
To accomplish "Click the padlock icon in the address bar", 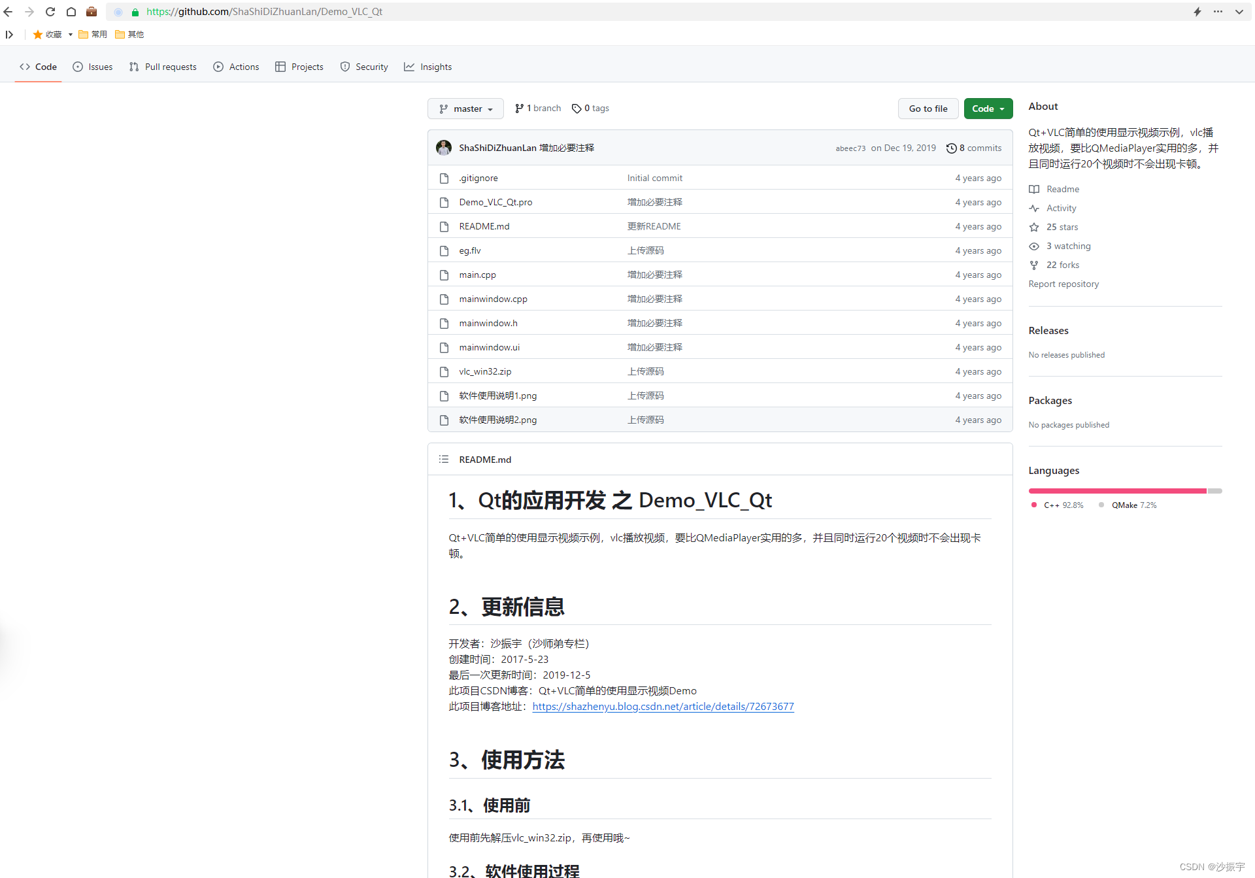I will (x=135, y=12).
